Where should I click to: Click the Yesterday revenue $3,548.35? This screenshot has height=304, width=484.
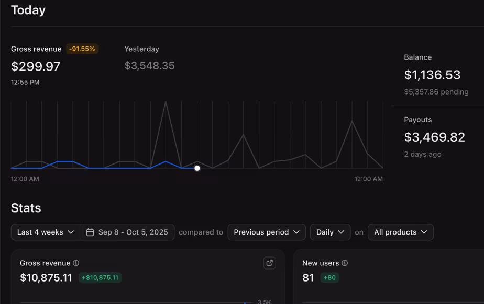pyautogui.click(x=149, y=66)
